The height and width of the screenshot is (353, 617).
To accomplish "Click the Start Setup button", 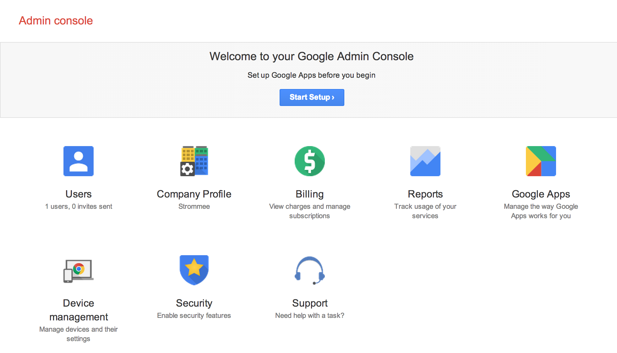I will (x=312, y=97).
